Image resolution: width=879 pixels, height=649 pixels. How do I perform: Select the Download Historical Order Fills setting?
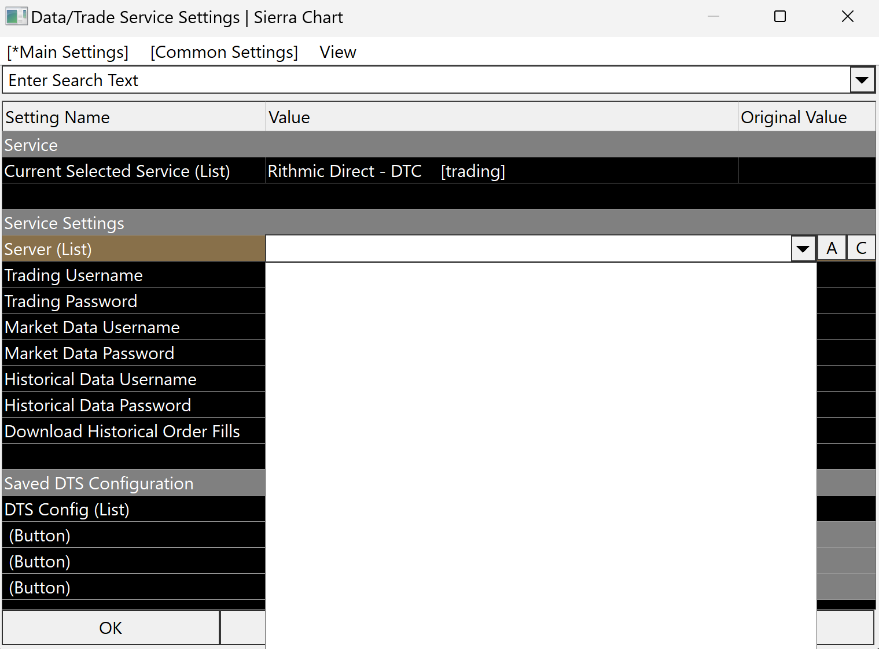click(134, 431)
